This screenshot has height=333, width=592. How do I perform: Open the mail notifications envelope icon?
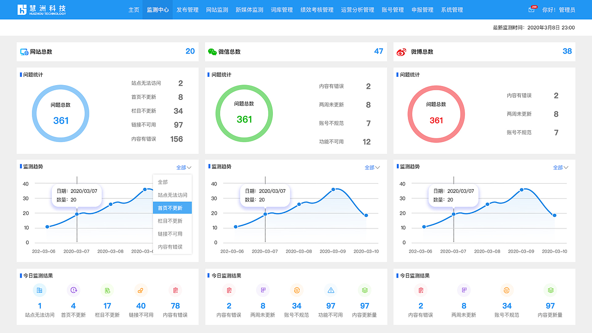point(531,10)
